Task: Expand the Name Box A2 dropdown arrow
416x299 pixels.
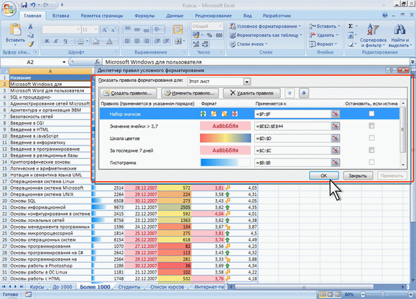Action: click(64, 62)
